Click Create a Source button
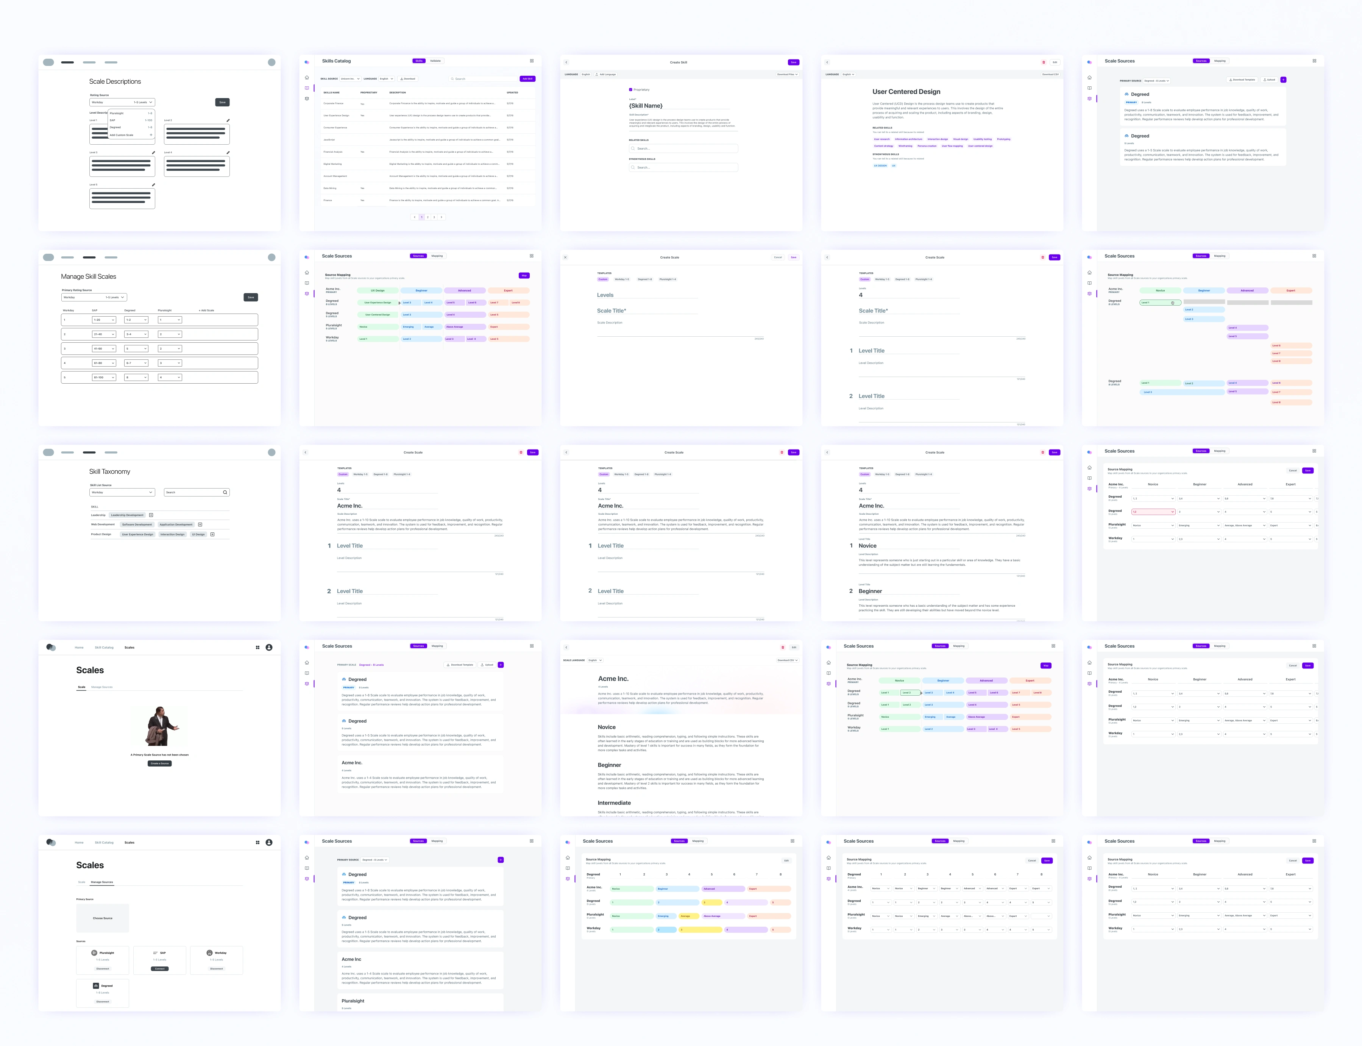Image resolution: width=1362 pixels, height=1046 pixels. pyautogui.click(x=159, y=763)
